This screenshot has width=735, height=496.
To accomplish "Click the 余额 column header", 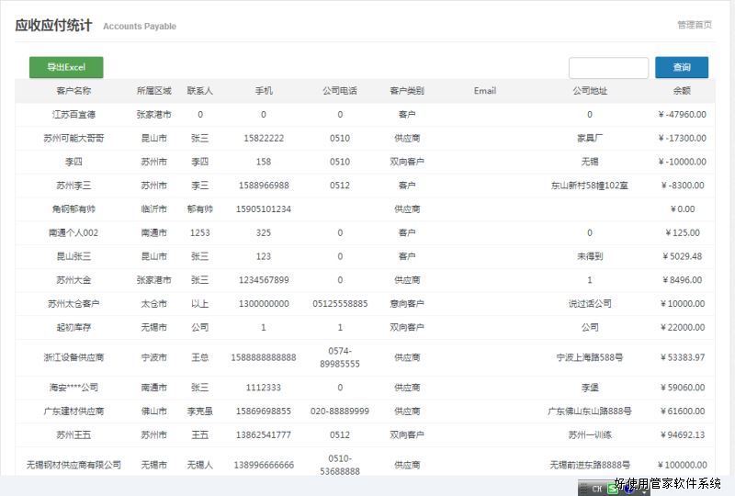I will coord(682,91).
